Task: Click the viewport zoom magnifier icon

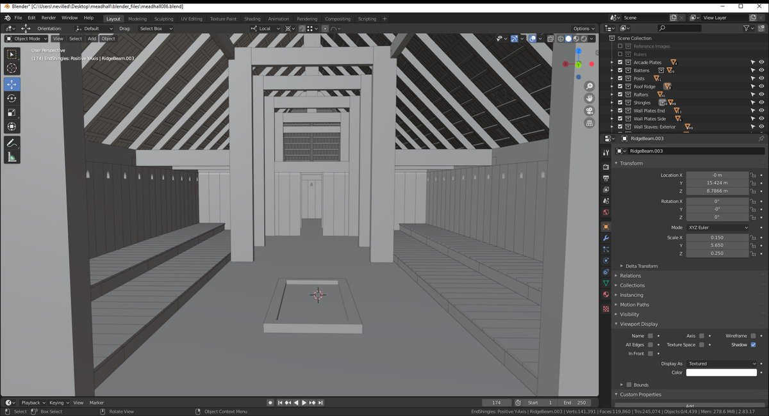Action: click(590, 86)
